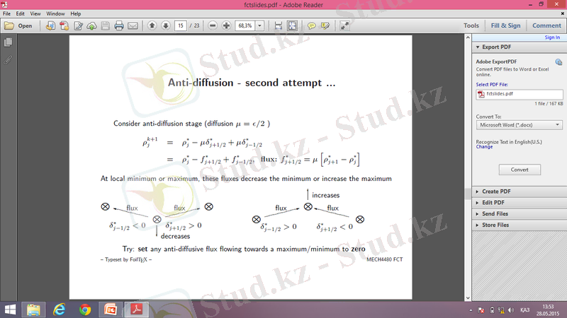The image size is (567, 318).
Task: Click the upload to cloud toolbar icon
Action: coord(92,25)
